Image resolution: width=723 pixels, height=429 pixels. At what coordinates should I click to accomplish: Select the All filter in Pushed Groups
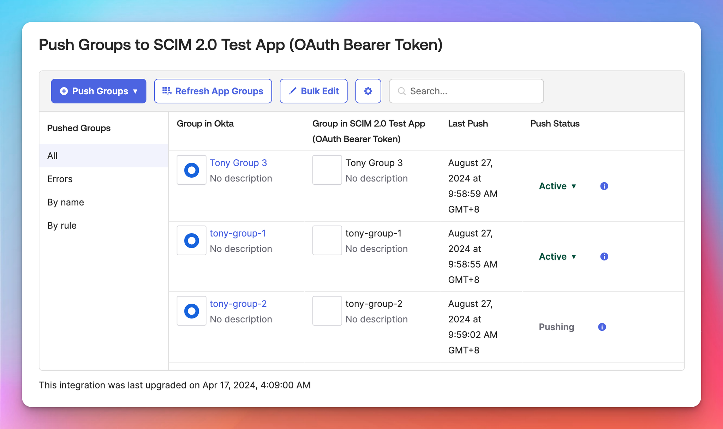coord(104,156)
